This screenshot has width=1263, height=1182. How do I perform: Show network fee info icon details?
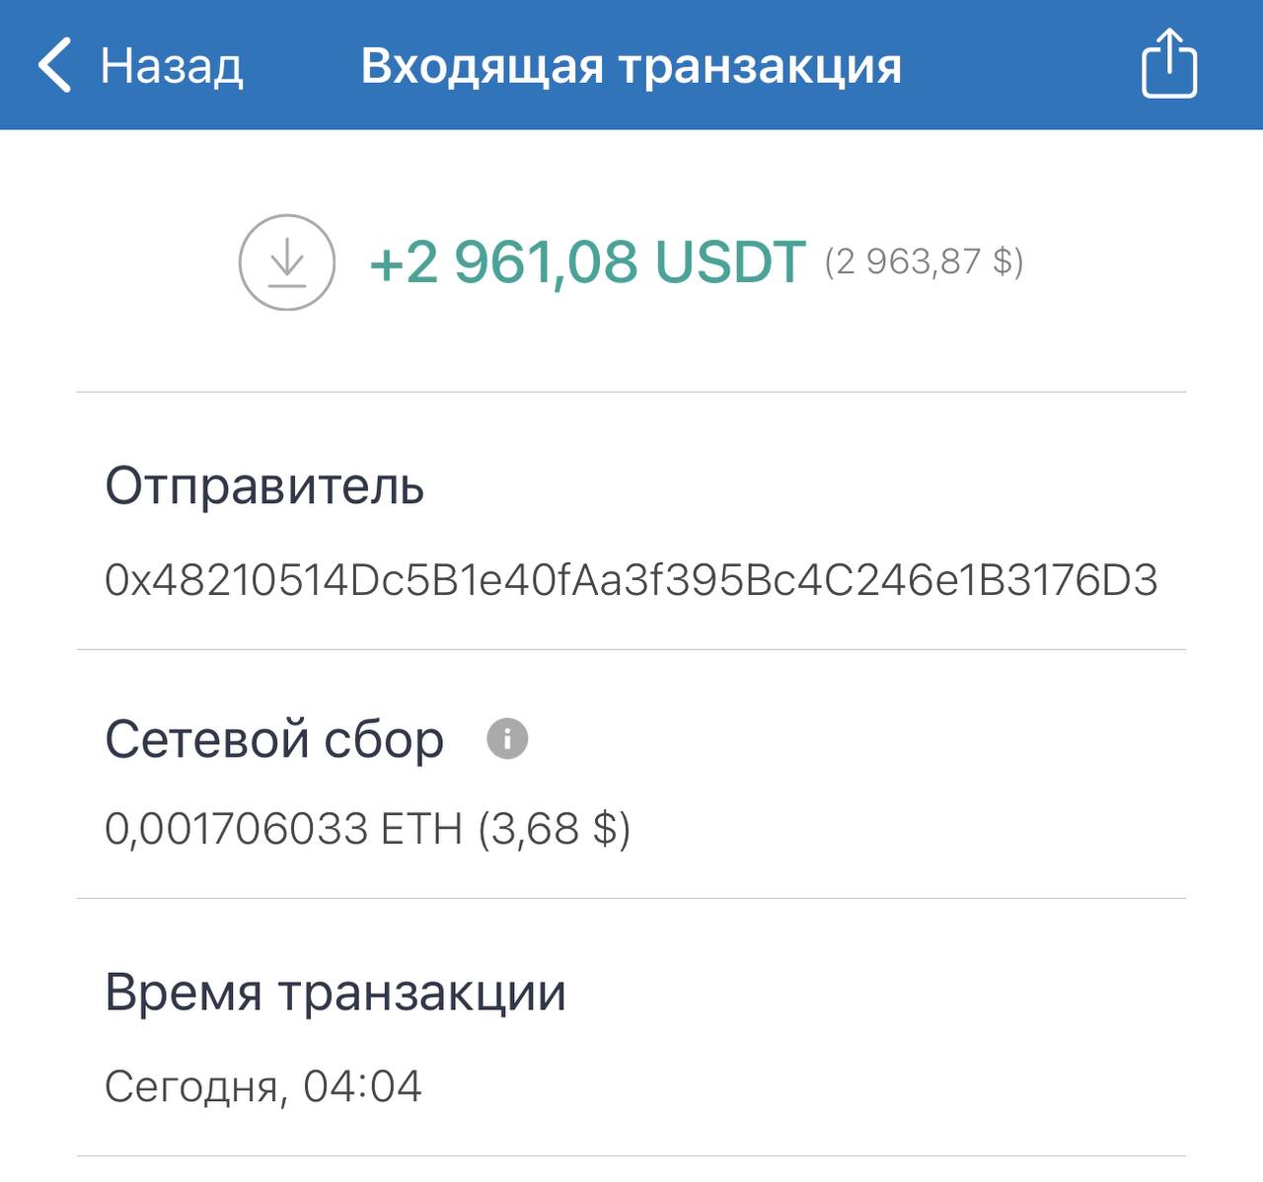click(x=507, y=738)
